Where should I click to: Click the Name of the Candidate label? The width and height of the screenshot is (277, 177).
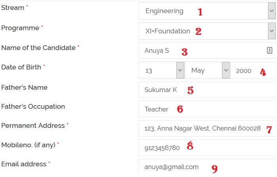pos(38,48)
